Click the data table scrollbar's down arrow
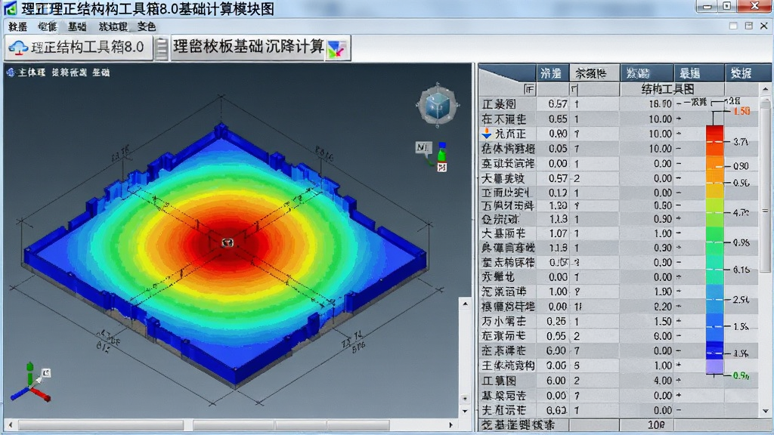This screenshot has width=774, height=435. [x=765, y=410]
